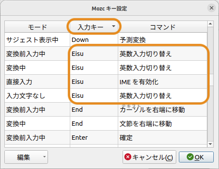Viewport: 219px width, 169px height.
Task: Close the Mozc キー設定 dialog
Action: tap(212, 8)
